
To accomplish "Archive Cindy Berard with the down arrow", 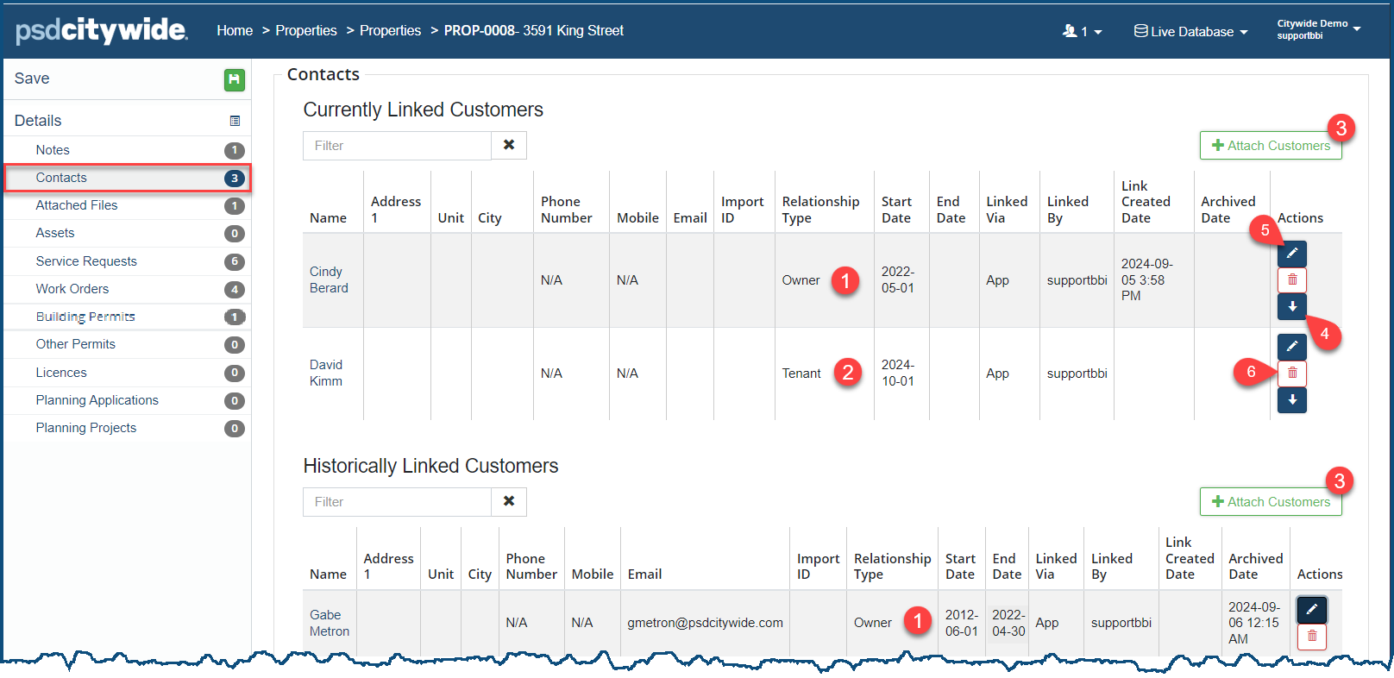I will tap(1291, 306).
